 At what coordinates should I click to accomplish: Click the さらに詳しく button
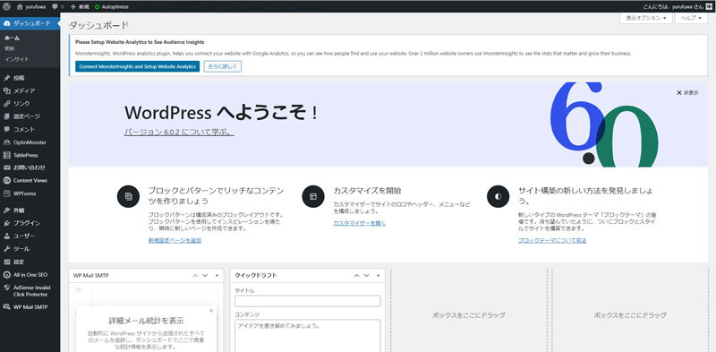click(222, 66)
